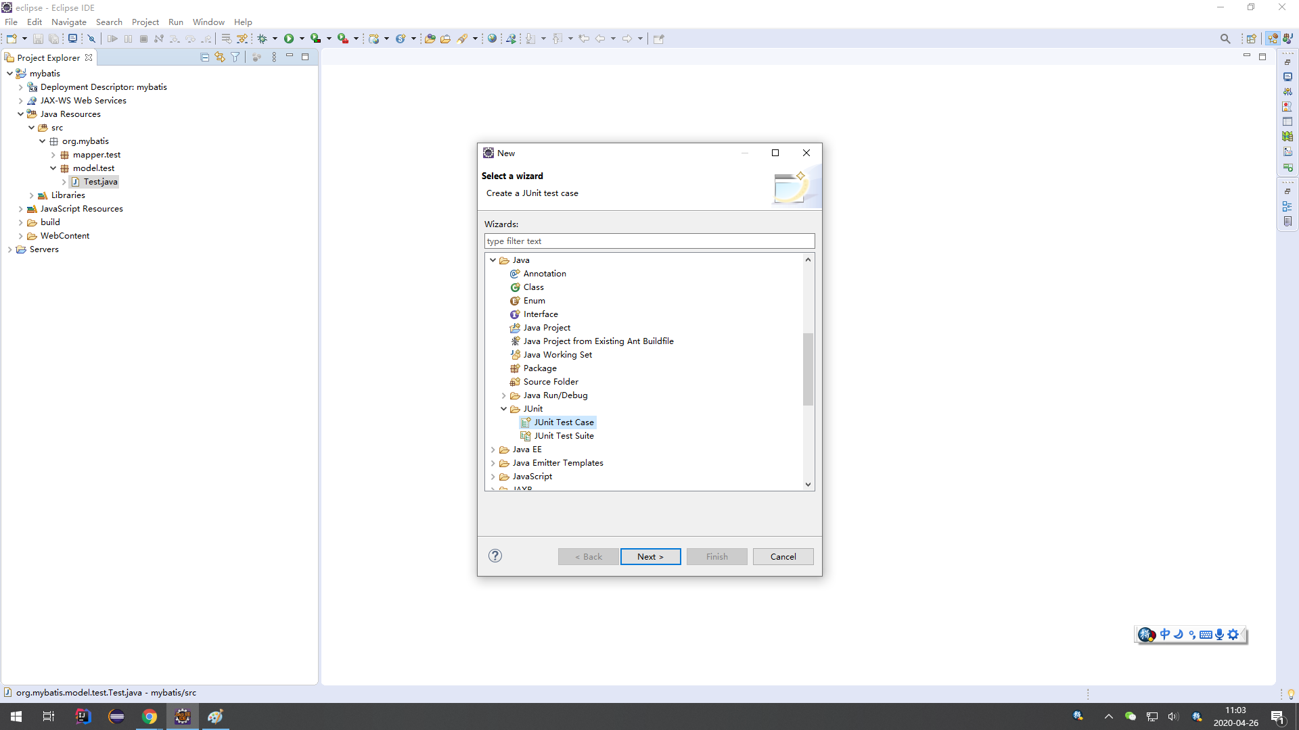Click the wizard list scrollbar thumb
This screenshot has height=730, width=1299.
click(808, 368)
